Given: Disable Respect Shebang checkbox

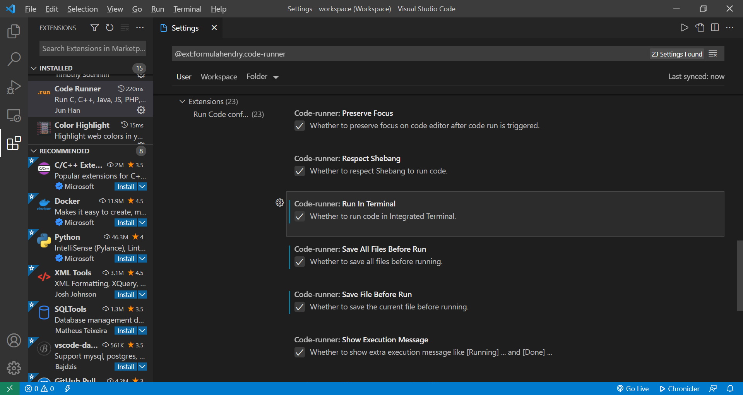Looking at the screenshot, I should [x=300, y=171].
